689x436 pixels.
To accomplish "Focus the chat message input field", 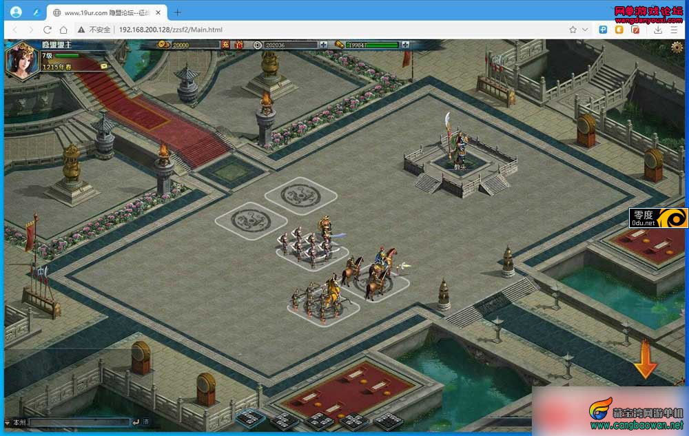I will point(79,422).
